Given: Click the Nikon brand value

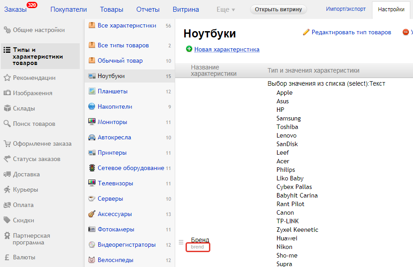Looking at the screenshot, I should pos(285,247).
